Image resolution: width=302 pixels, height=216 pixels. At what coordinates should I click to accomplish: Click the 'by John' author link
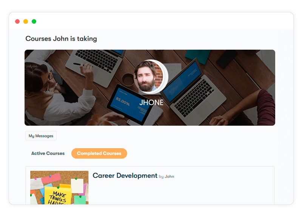pyautogui.click(x=166, y=176)
